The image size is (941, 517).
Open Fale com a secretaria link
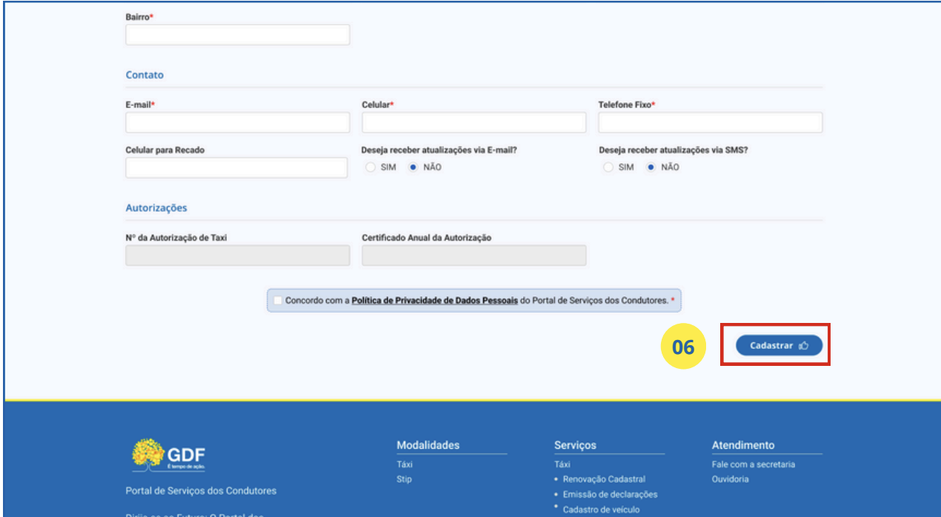point(753,464)
